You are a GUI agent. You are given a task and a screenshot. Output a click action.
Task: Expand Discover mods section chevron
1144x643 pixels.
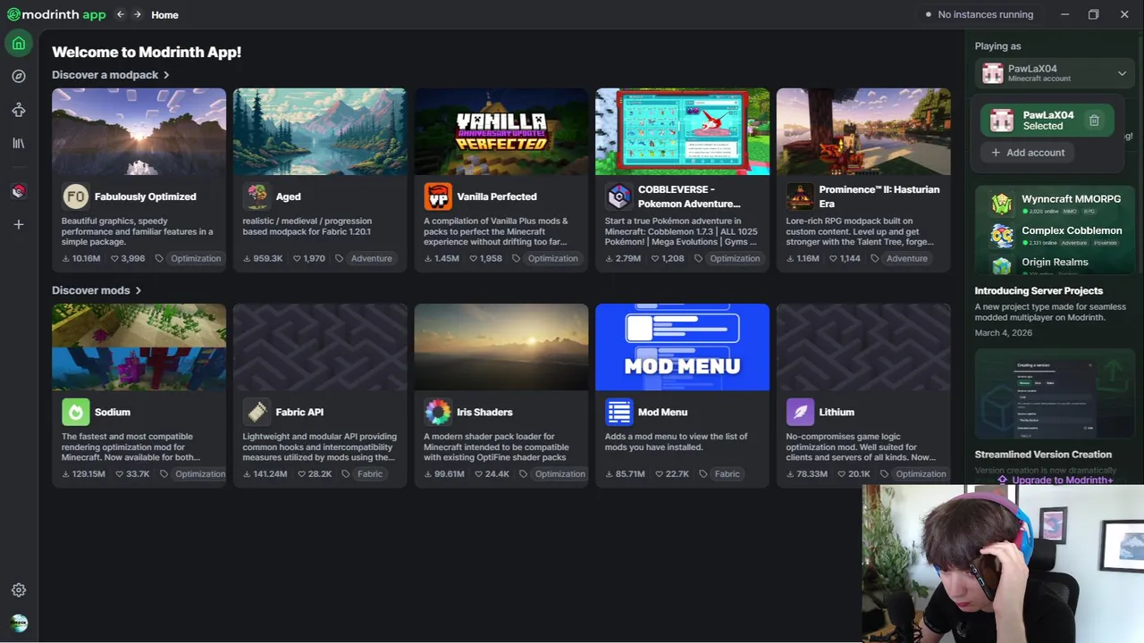click(138, 290)
